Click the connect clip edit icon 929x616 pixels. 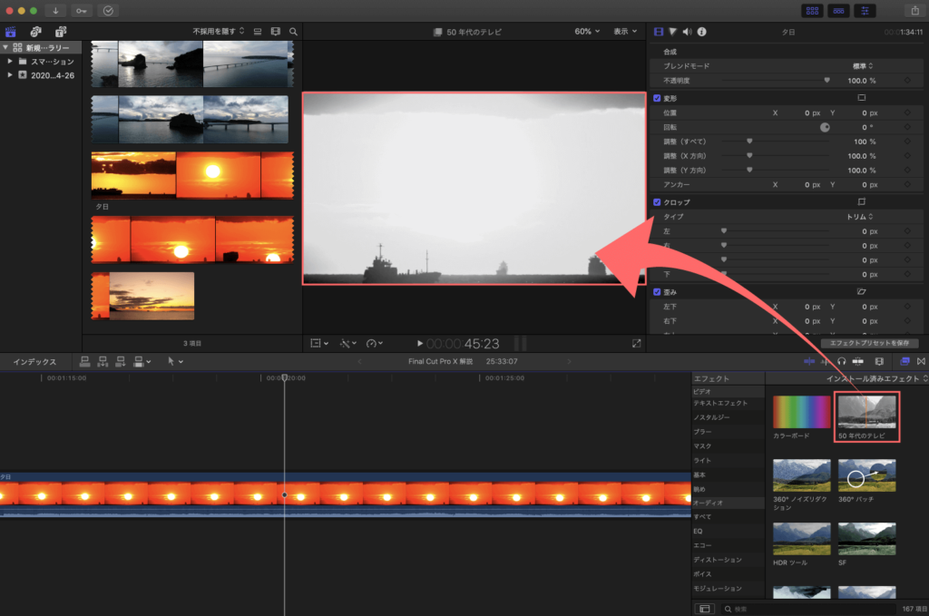pyautogui.click(x=84, y=361)
